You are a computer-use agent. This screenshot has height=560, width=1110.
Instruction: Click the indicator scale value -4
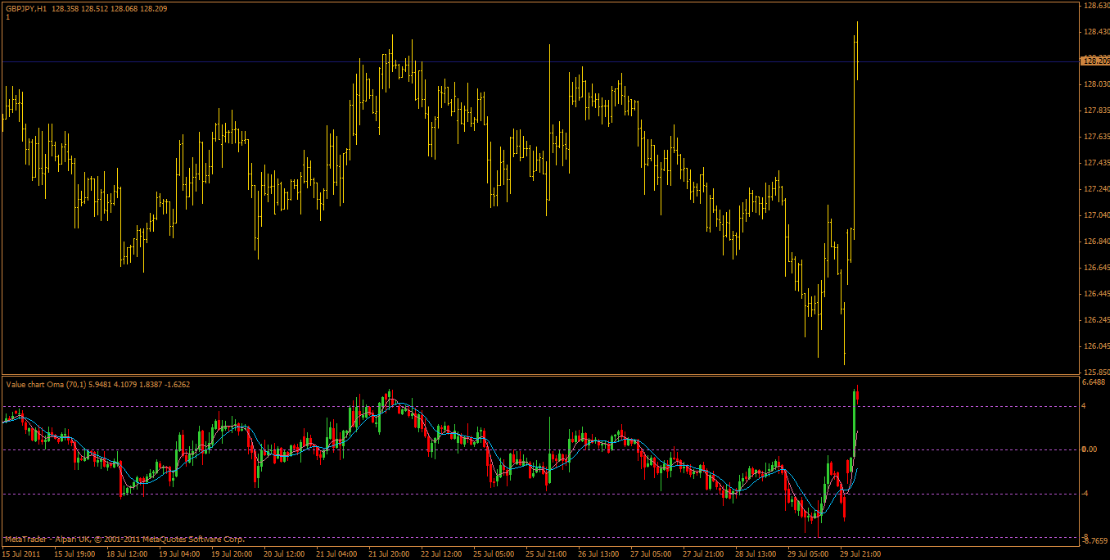(x=1085, y=493)
